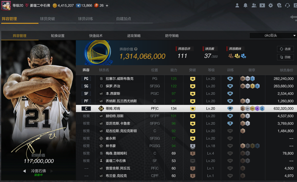Go to the 进攻策略 sub-tab
Screen dimensions: 297x182
[134, 36]
